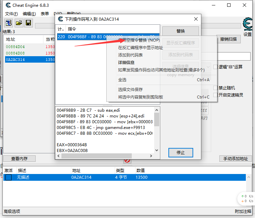The image size is (255, 218).
Task: Click the save floppy disk icon
Action: 29,23
